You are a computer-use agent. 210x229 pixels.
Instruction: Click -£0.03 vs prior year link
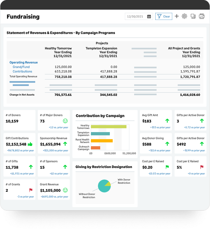tap(159, 174)
